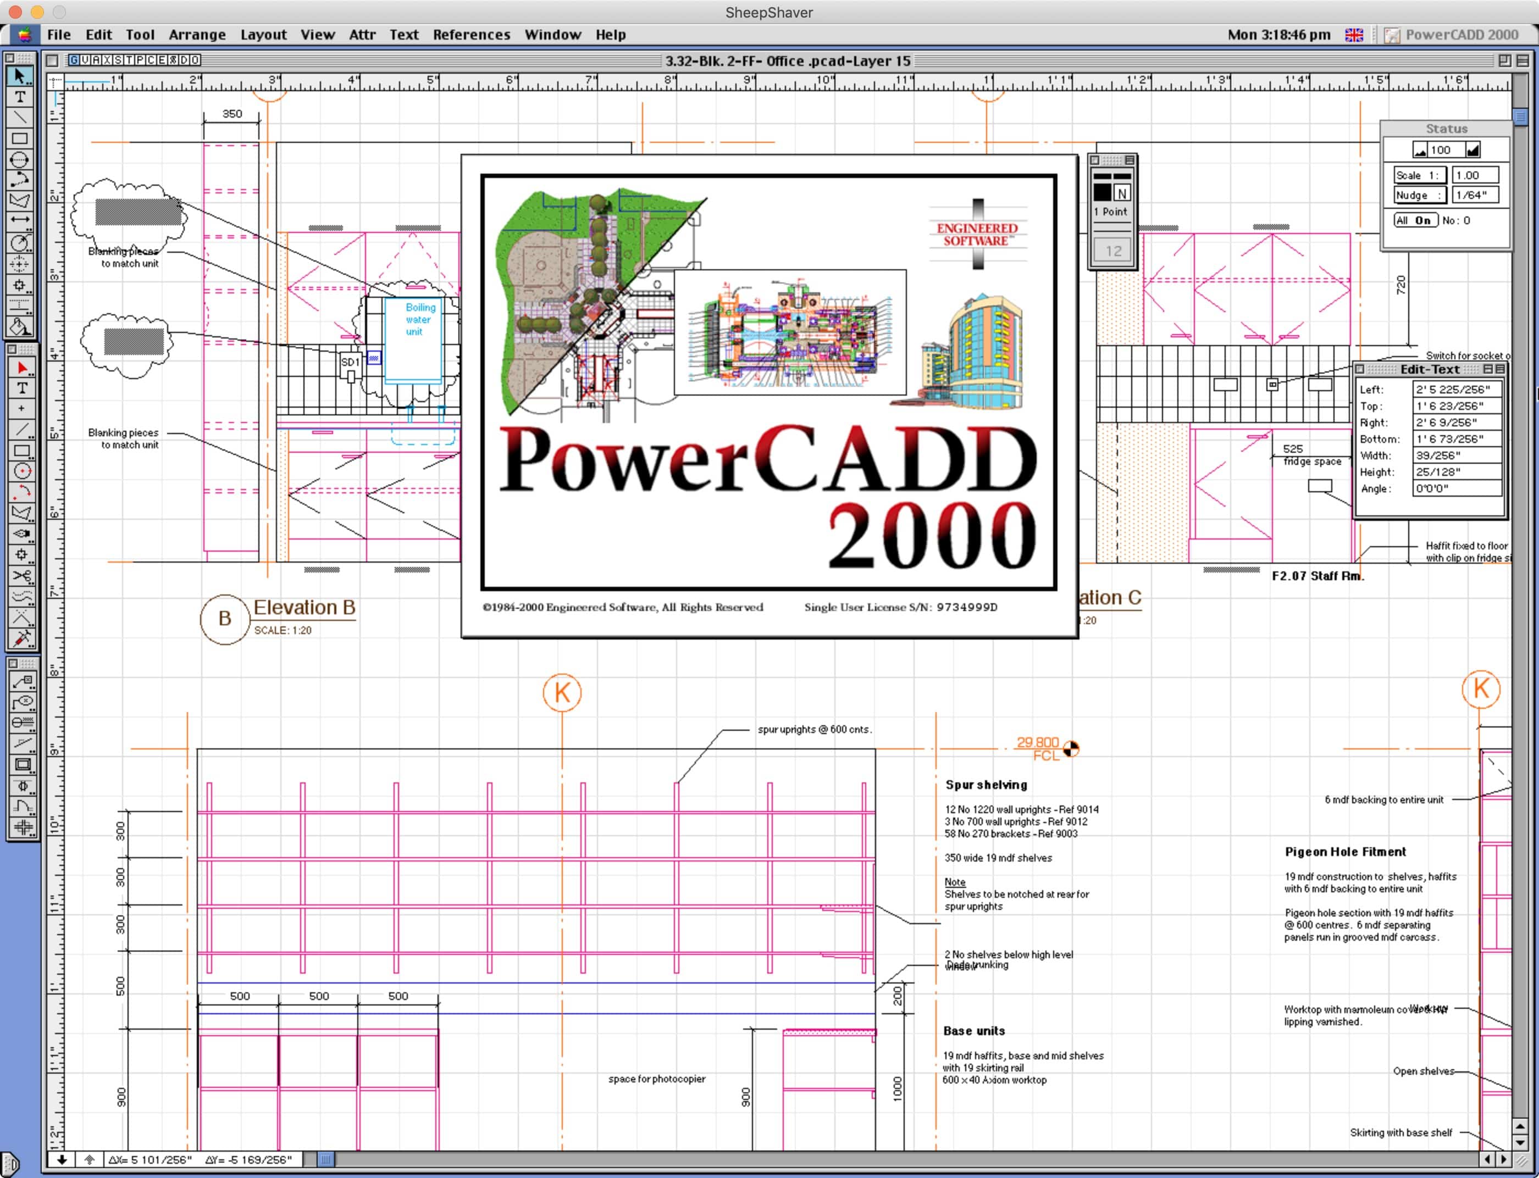Select the double-rectangle offset tool in third palette
Viewport: 1539px width, 1178px height.
tap(23, 765)
